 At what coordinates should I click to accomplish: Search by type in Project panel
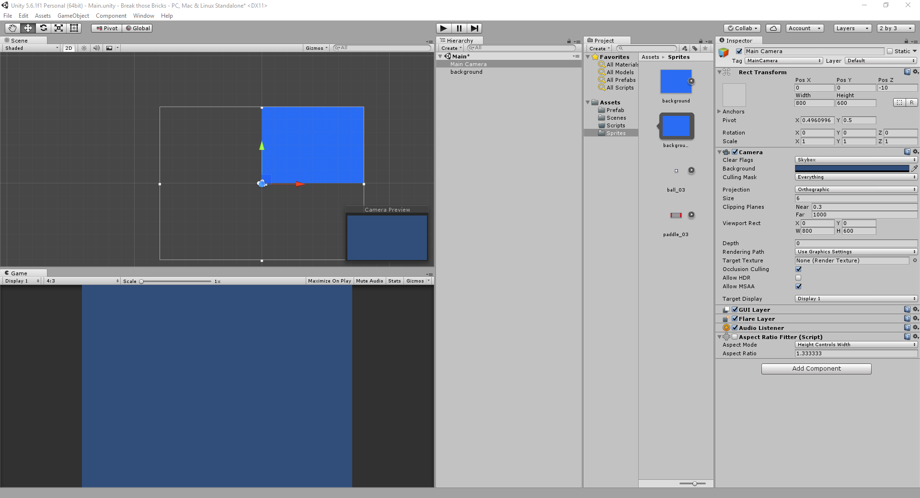(685, 48)
